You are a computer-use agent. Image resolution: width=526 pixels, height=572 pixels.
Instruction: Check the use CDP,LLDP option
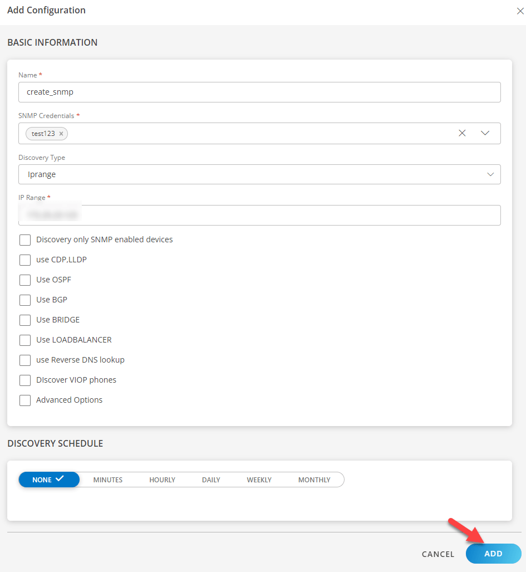pyautogui.click(x=25, y=260)
